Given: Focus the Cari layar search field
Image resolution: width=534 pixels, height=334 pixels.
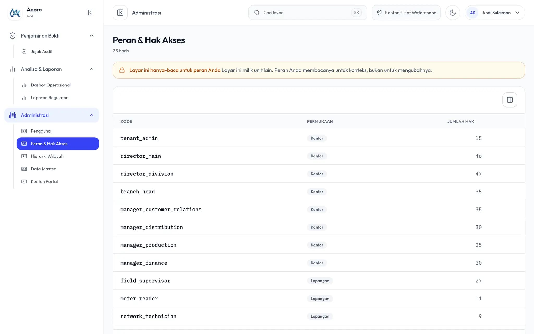Looking at the screenshot, I should [308, 13].
